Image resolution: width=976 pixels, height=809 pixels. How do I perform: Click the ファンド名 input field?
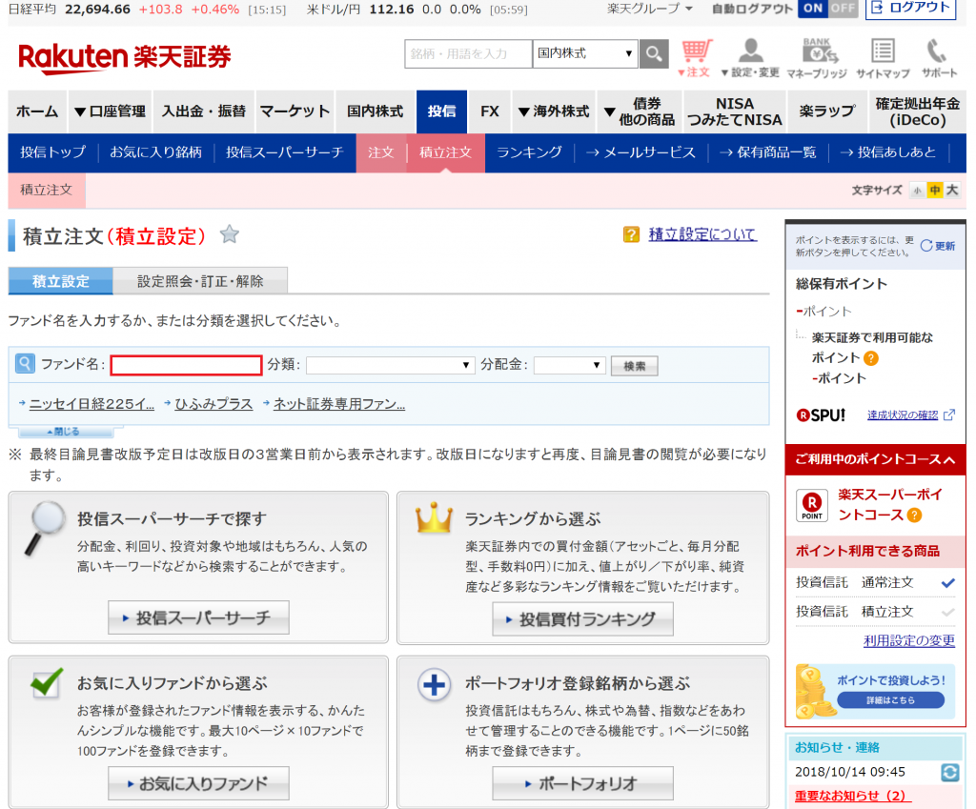(186, 365)
